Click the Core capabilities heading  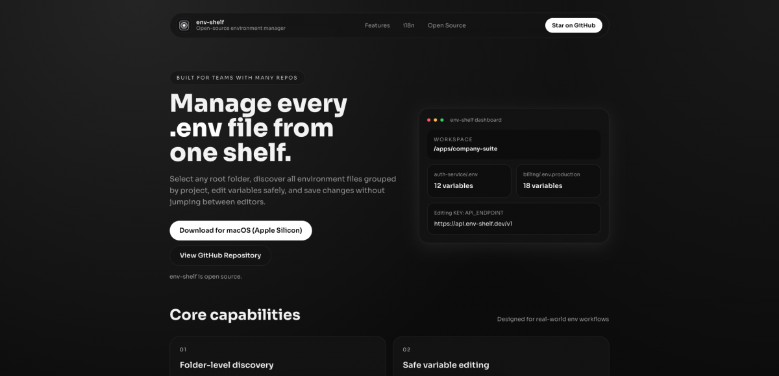pos(235,315)
